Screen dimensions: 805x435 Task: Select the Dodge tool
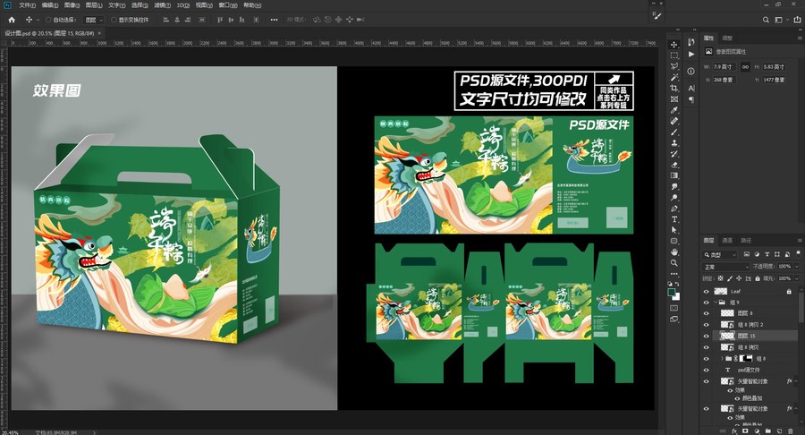(674, 198)
